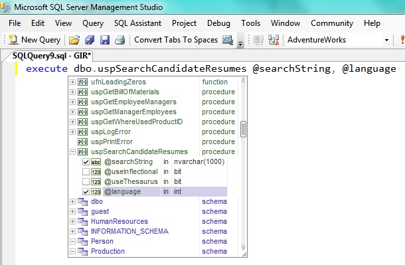Click the 123 type icon for @useInflectional
Viewport: 405px width, 265px height.
point(96,172)
